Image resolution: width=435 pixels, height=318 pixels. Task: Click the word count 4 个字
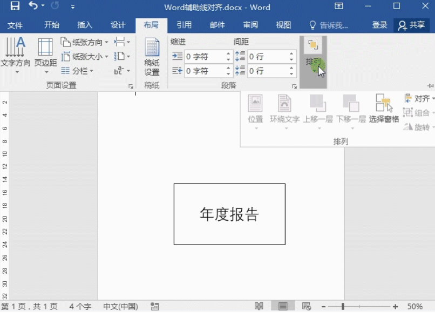pos(80,306)
